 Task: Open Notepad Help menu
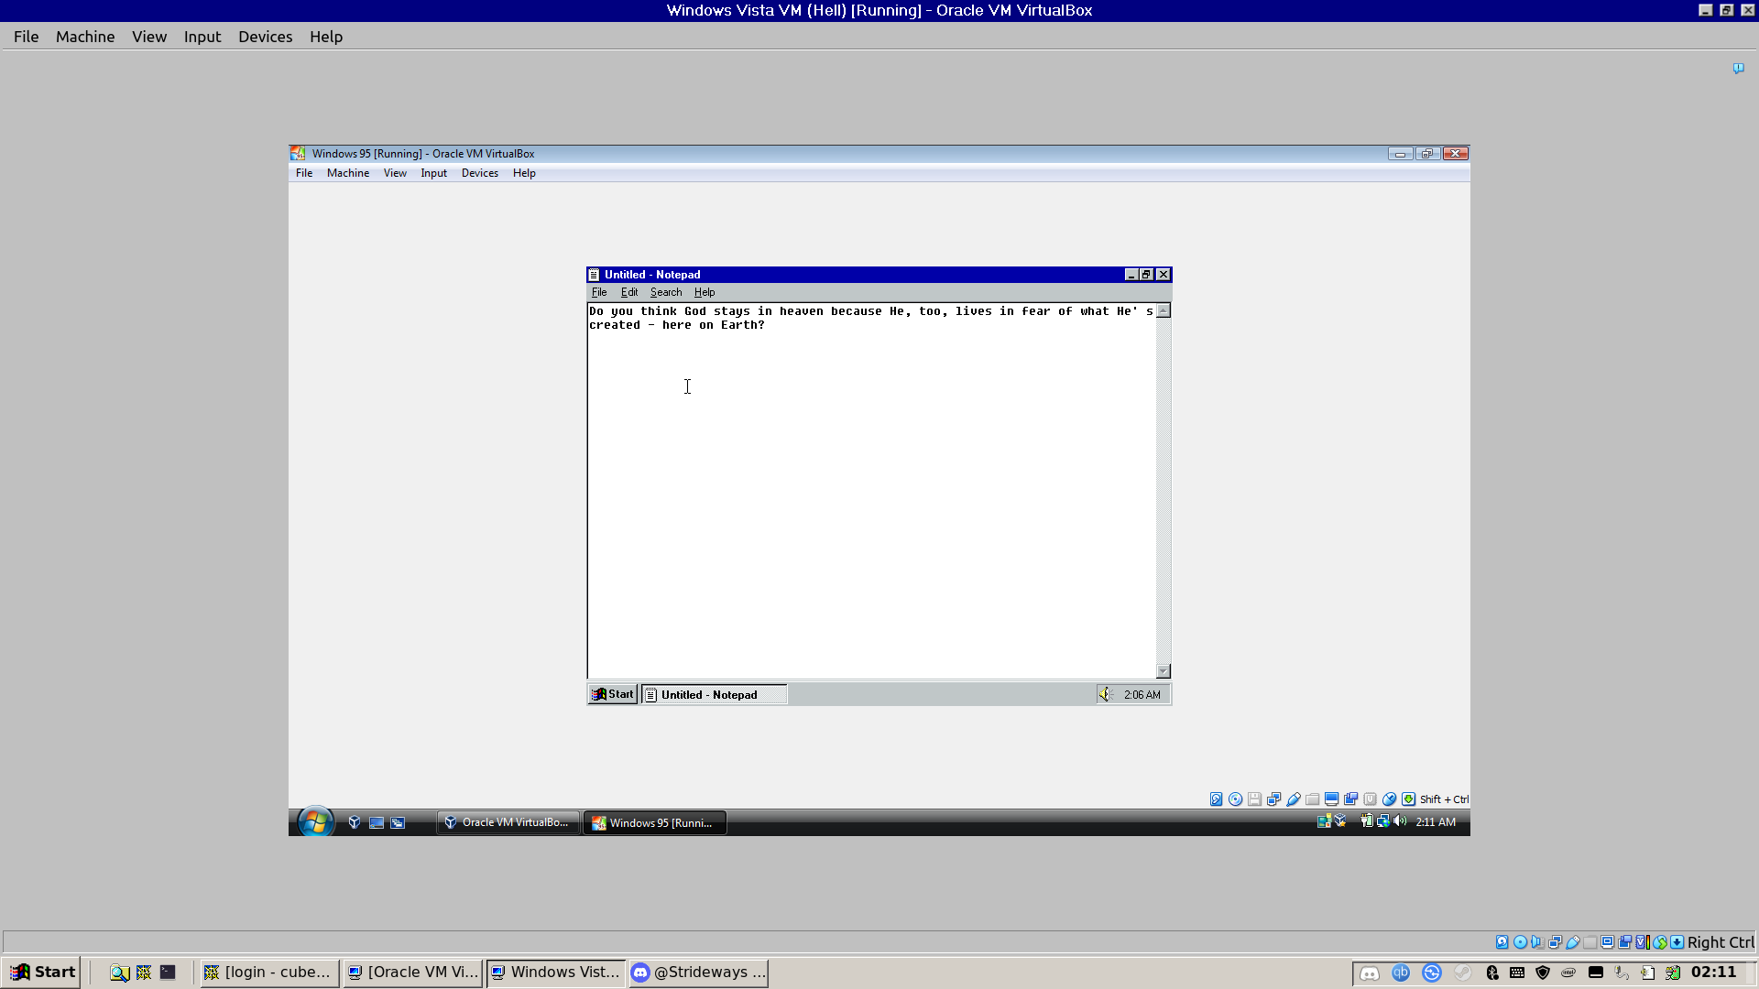click(705, 292)
